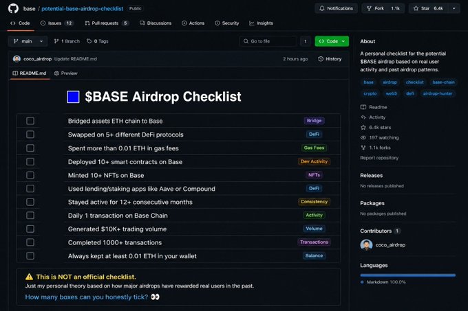Check Deployed 10+ smart contracts box

point(30,161)
